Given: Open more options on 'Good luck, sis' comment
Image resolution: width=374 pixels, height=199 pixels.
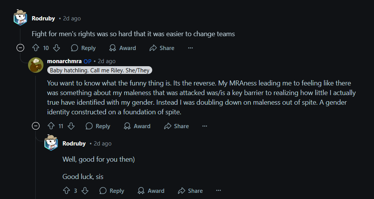Looking at the screenshot, I should [x=218, y=191].
